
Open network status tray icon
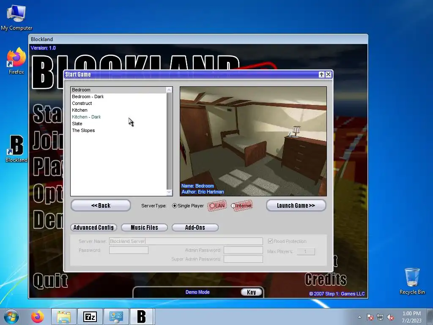(380, 317)
